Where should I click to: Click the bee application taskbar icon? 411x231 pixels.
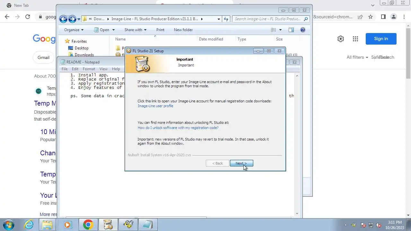tap(128, 225)
